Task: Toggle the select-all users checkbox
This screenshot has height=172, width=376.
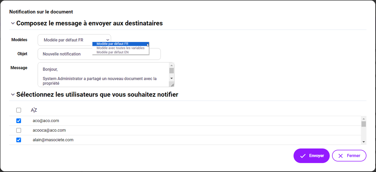Action: 19,110
